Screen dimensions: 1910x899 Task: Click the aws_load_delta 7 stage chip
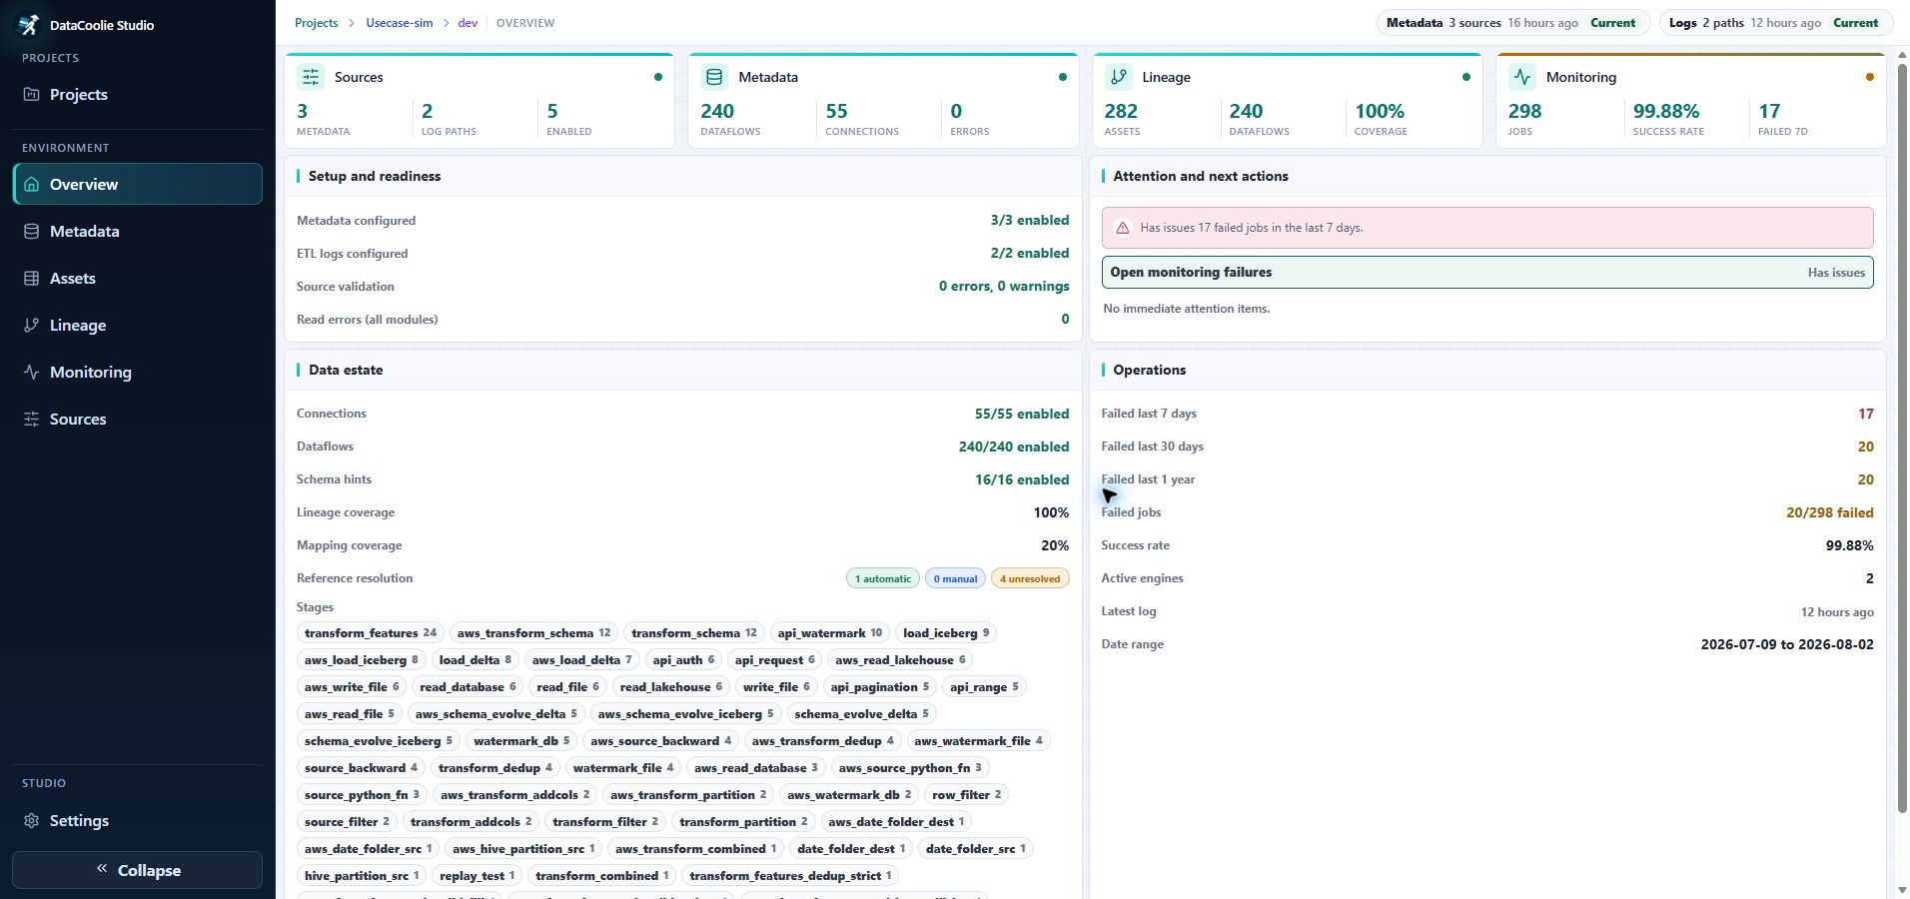pos(581,660)
